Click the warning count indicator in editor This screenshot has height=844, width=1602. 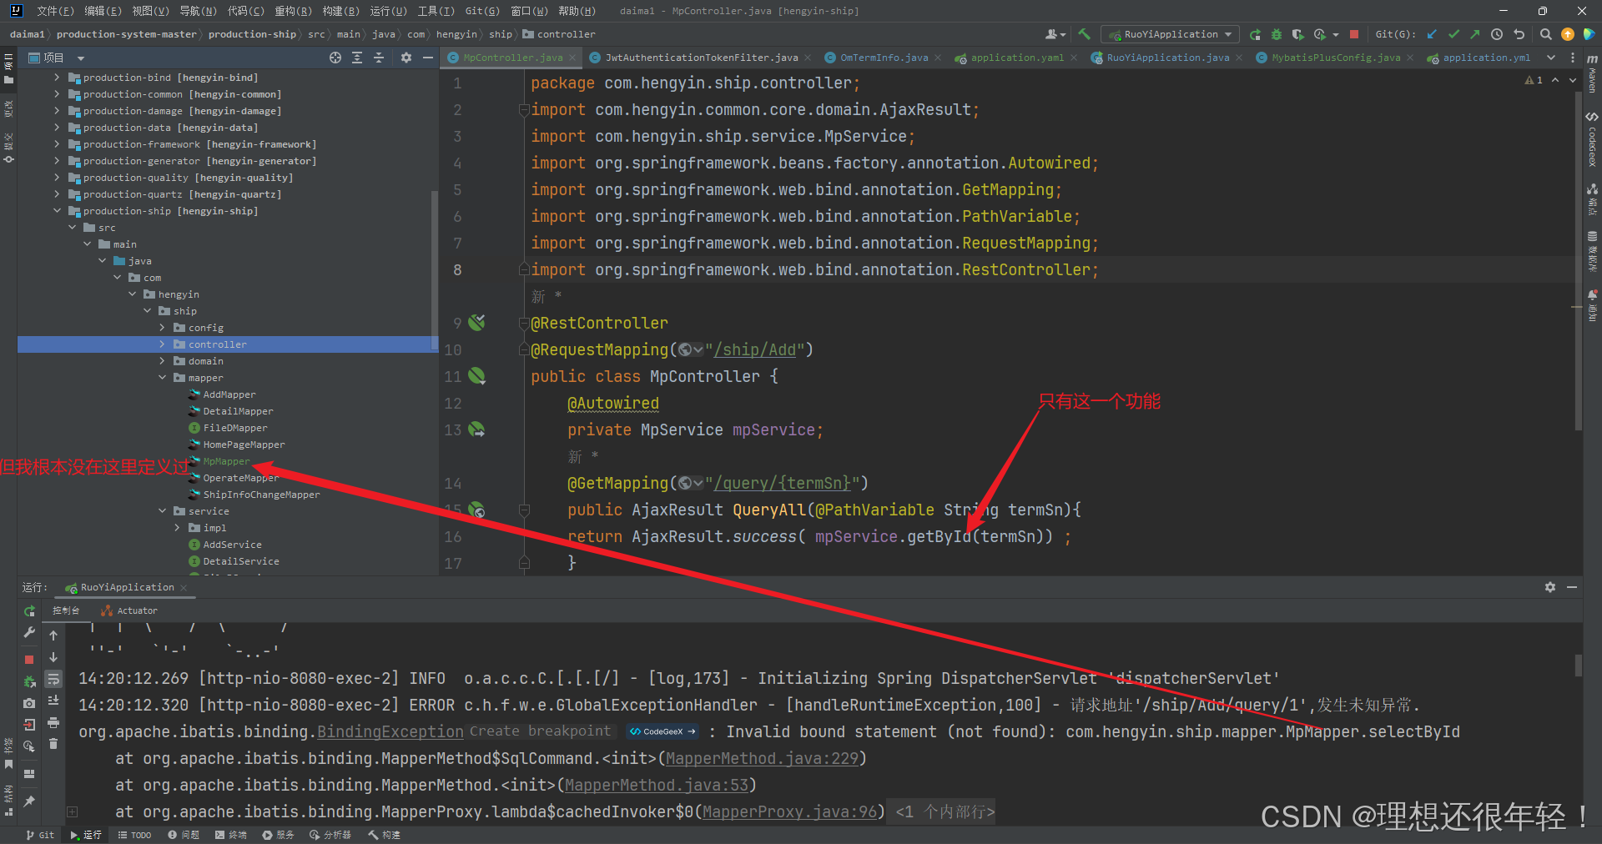click(1534, 80)
